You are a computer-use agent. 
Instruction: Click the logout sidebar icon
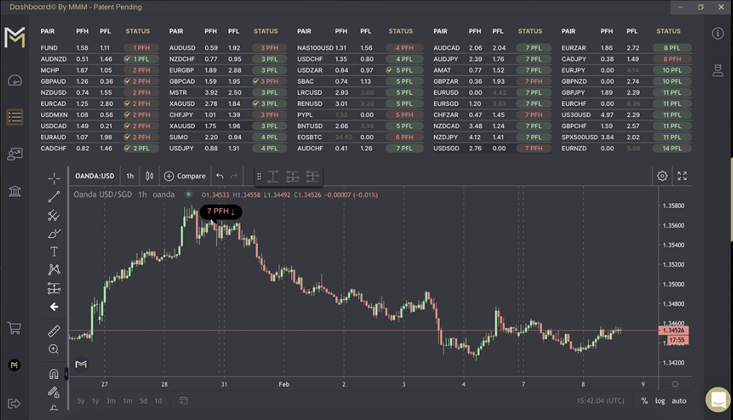(14, 403)
